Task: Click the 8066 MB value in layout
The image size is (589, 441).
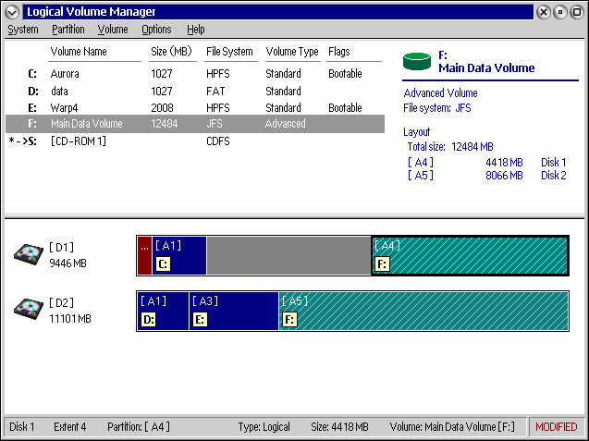Action: [504, 175]
